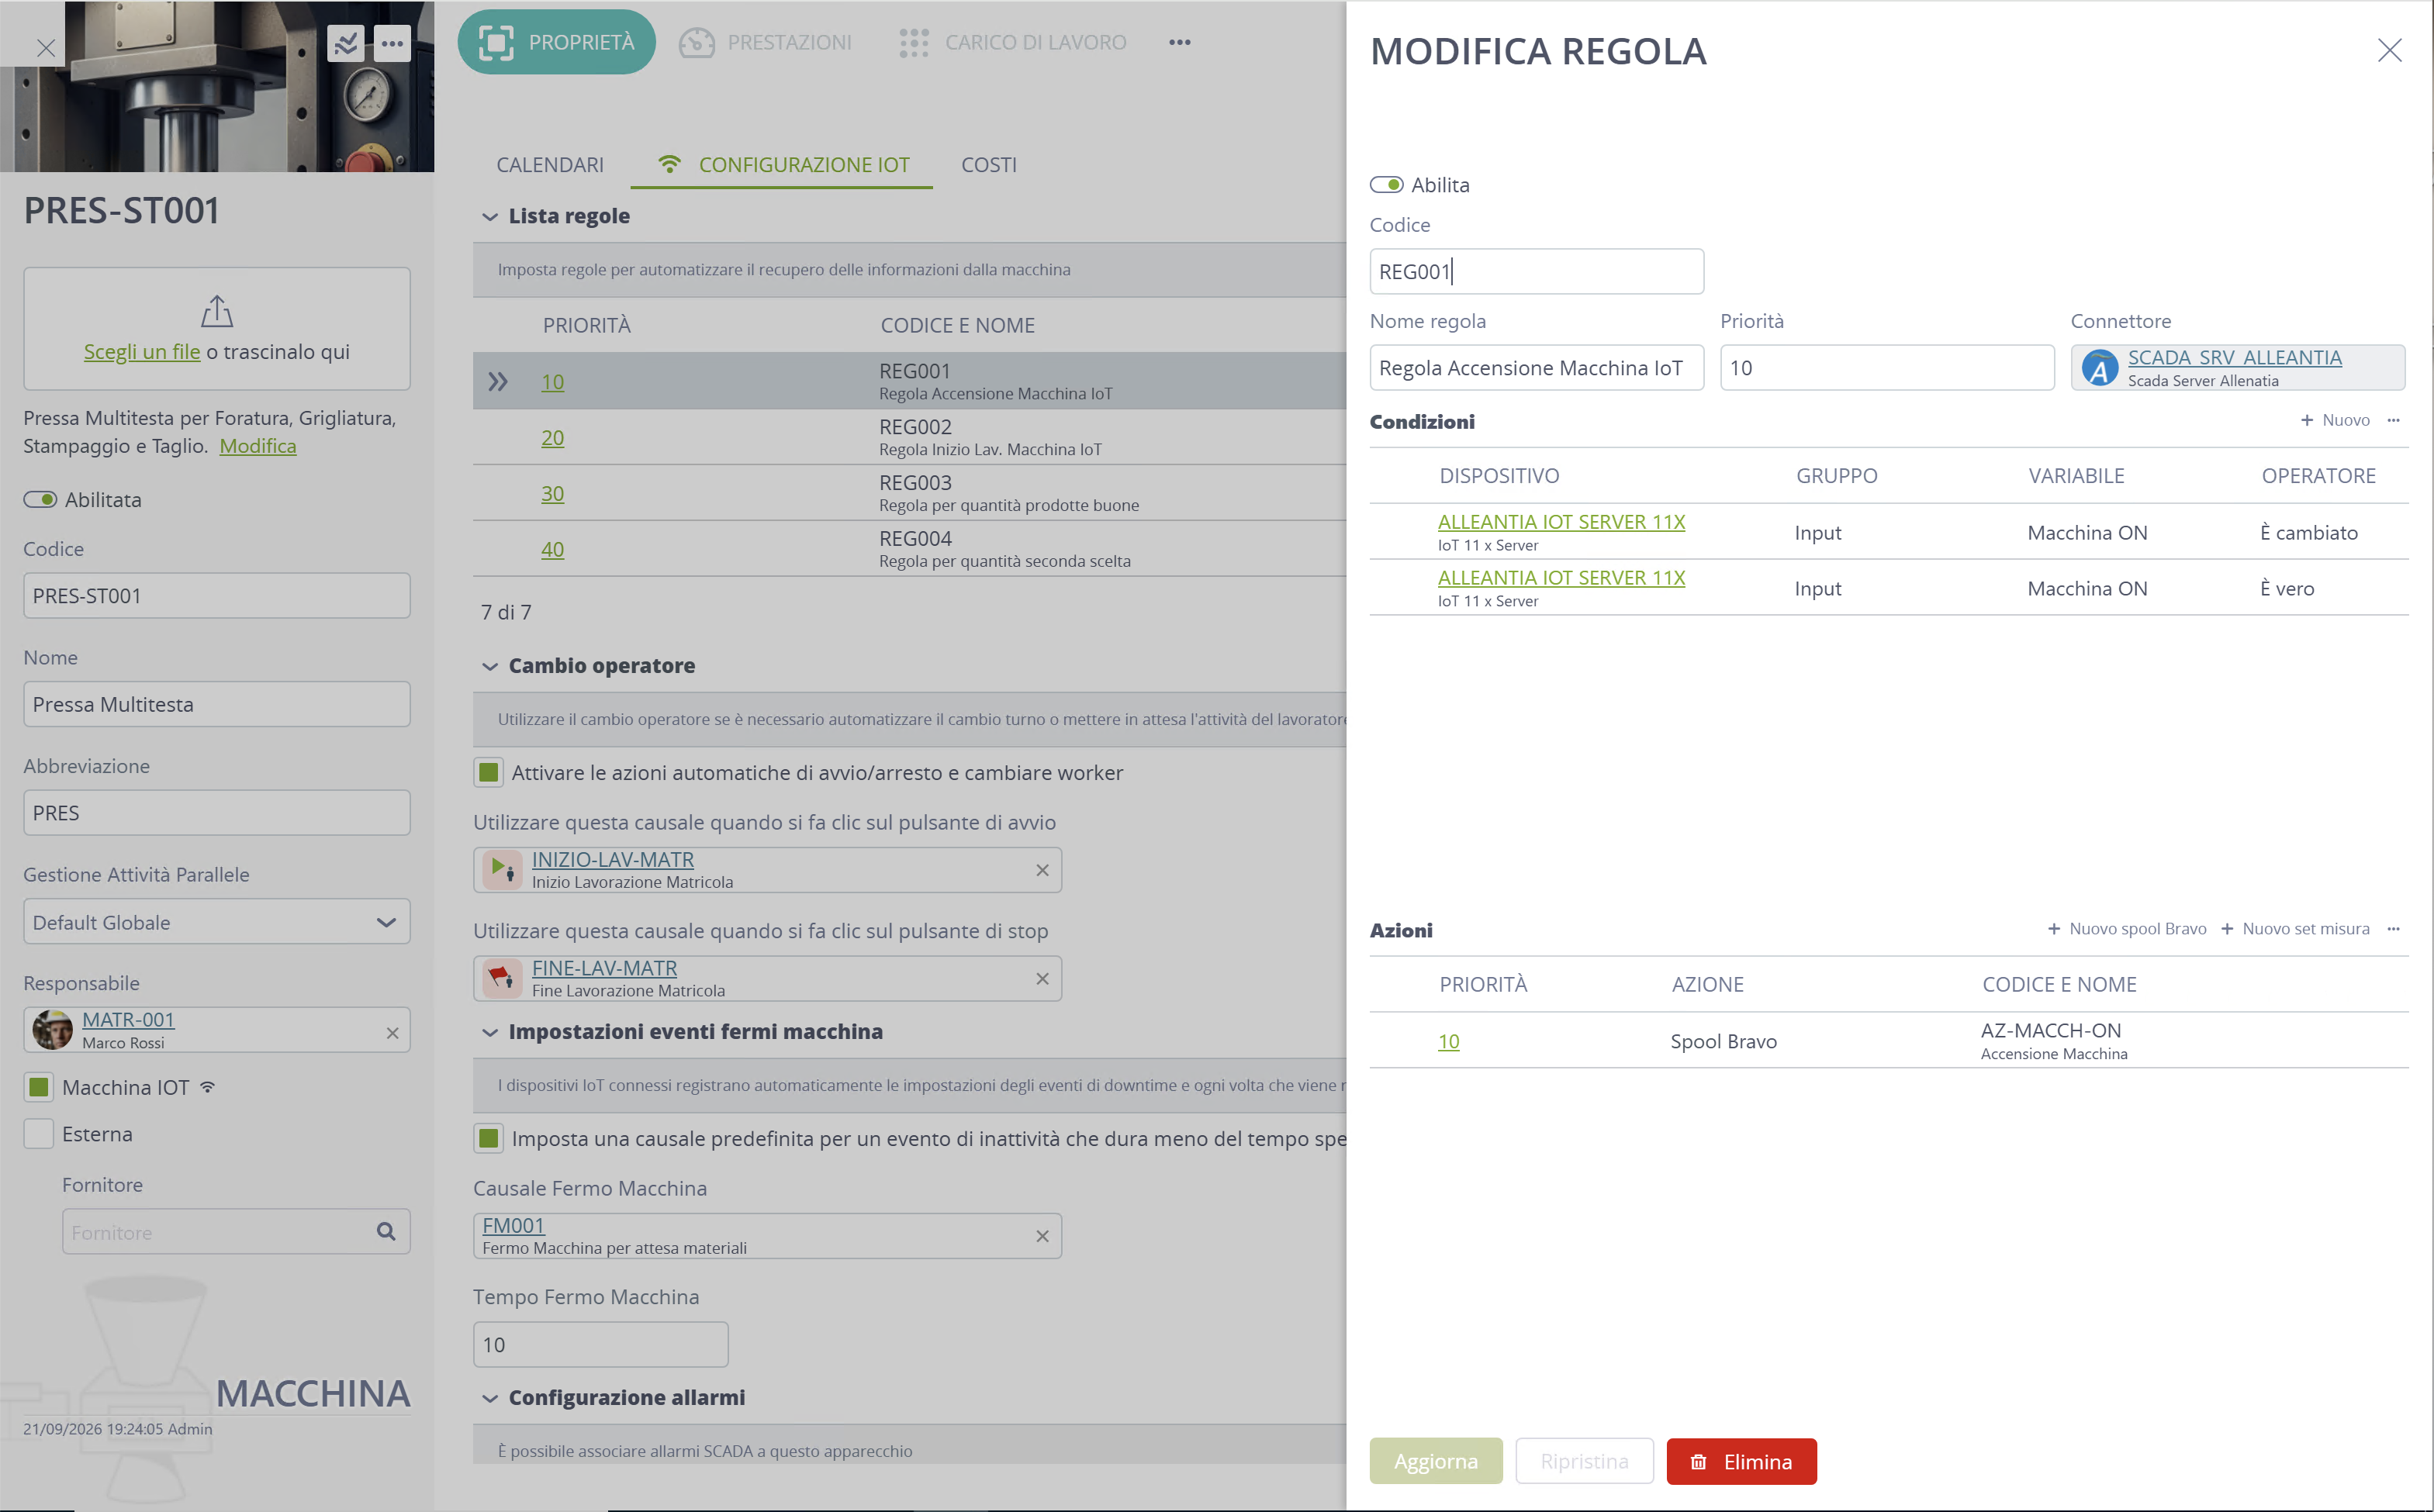Clear the INIZIO-LAV-MATR reason with X
2434x1512 pixels.
click(1042, 870)
